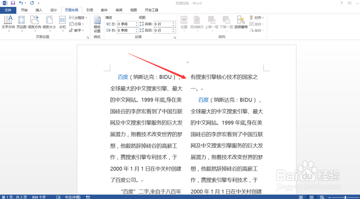Image resolution: width=360 pixels, height=199 pixels.
Task: Open the 页面设置 dialog launcher
Action: (88, 38)
